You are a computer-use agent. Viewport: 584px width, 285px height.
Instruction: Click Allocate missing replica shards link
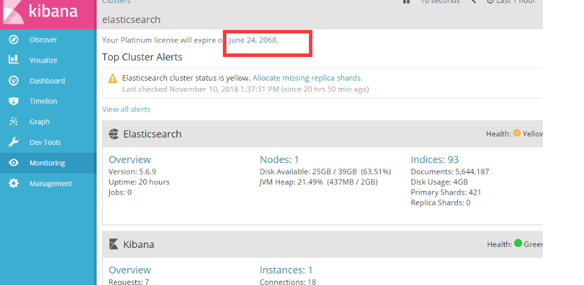(x=307, y=78)
